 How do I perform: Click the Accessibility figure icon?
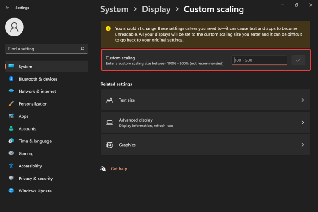[11, 166]
